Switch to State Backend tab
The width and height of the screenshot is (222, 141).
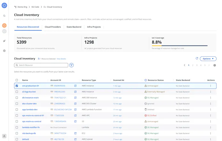[x=74, y=27]
